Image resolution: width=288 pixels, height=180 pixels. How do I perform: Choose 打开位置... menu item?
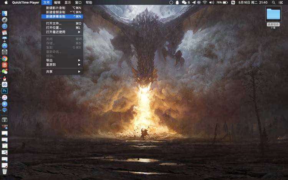(x=62, y=28)
